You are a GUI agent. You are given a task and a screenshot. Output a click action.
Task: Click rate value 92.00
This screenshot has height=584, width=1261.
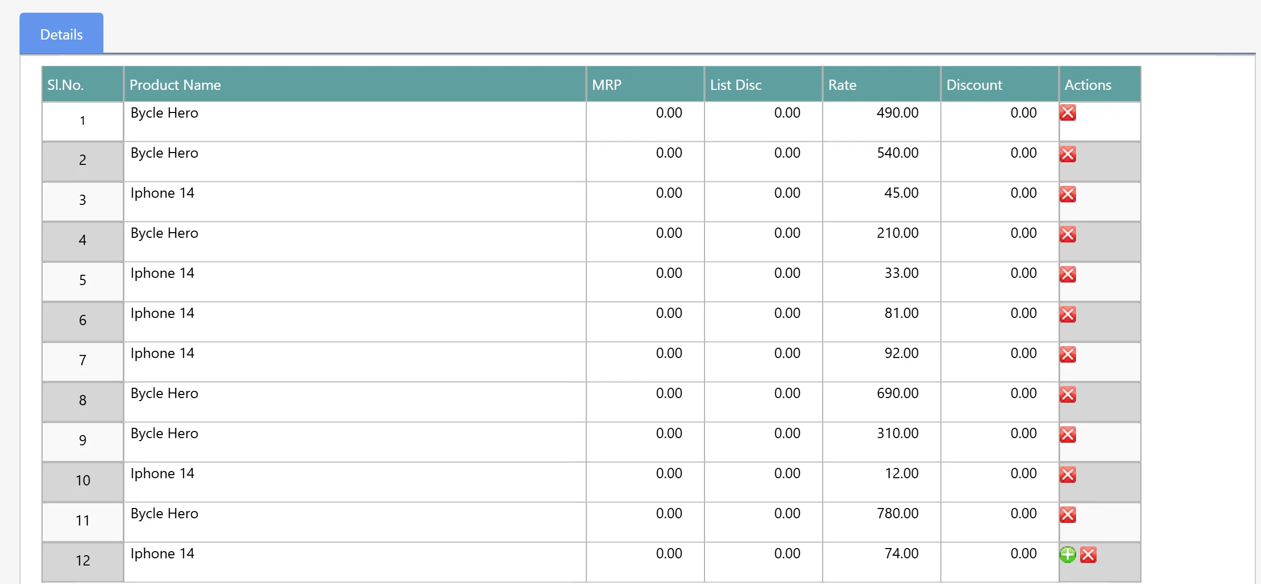coord(901,353)
